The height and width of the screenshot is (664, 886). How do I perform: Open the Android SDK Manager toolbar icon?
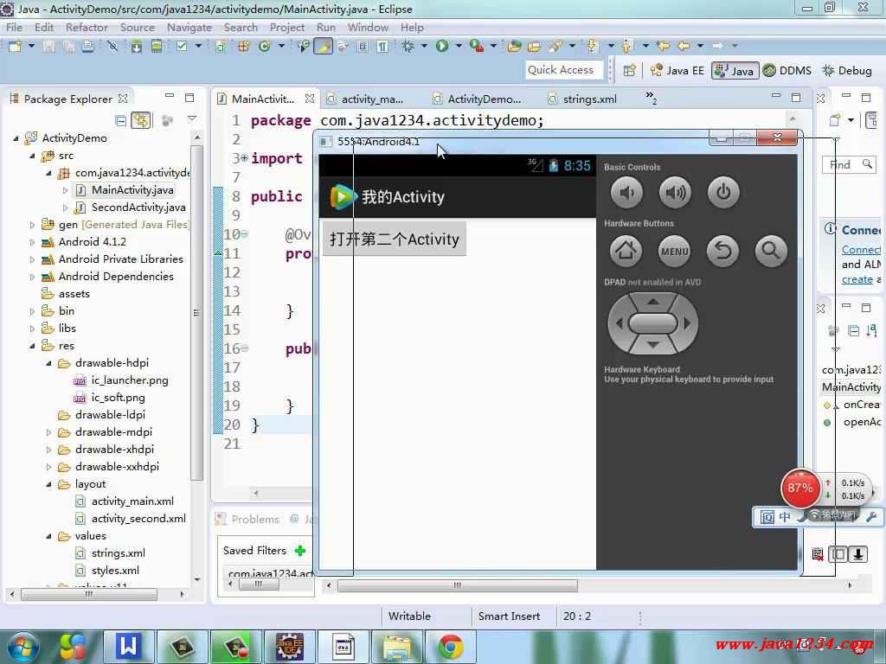click(136, 47)
